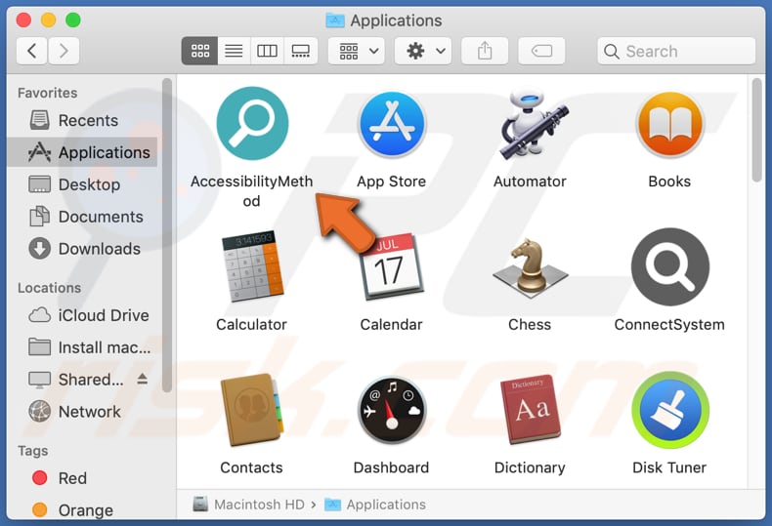This screenshot has width=772, height=526.
Task: Open the Books app icon
Action: [x=669, y=124]
